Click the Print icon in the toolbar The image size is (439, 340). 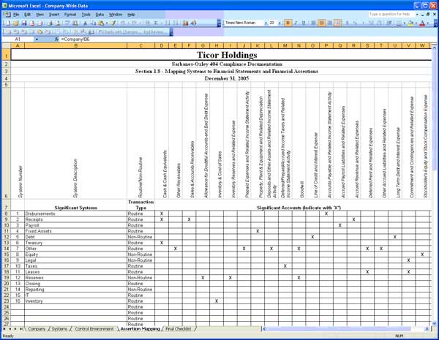pyautogui.click(x=49, y=23)
